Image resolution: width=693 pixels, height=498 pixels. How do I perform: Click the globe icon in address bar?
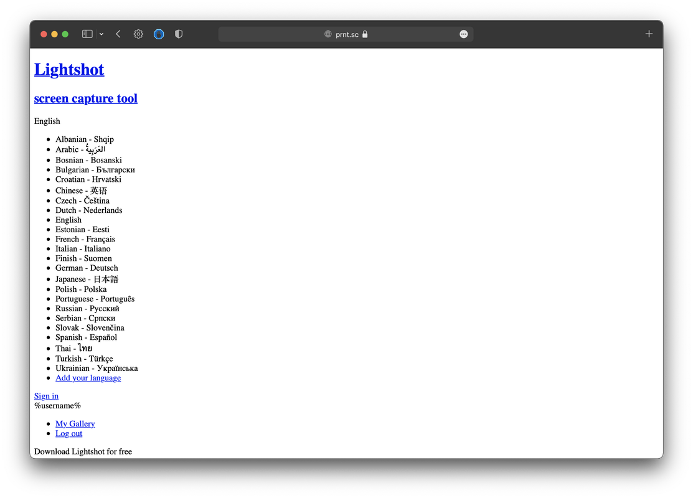(328, 34)
